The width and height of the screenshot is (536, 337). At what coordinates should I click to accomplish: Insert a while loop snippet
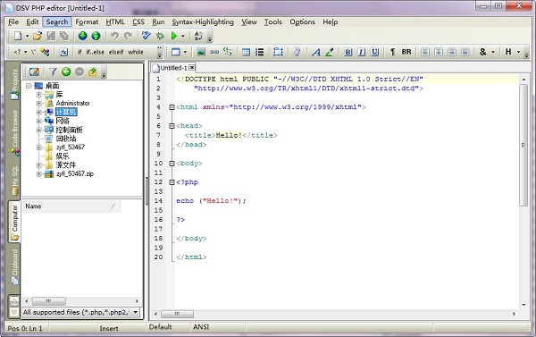coord(136,52)
